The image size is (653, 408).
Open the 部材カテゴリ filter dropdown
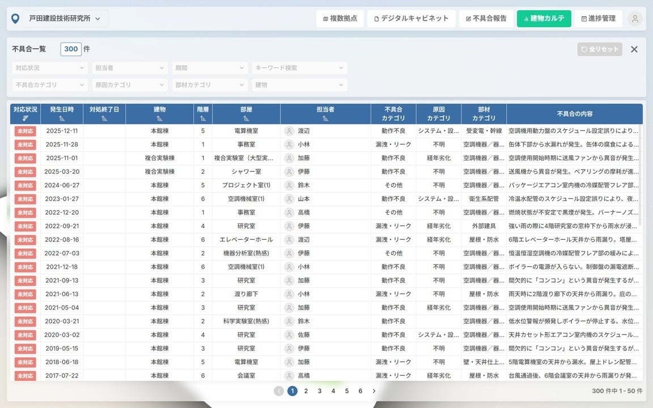tap(210, 85)
